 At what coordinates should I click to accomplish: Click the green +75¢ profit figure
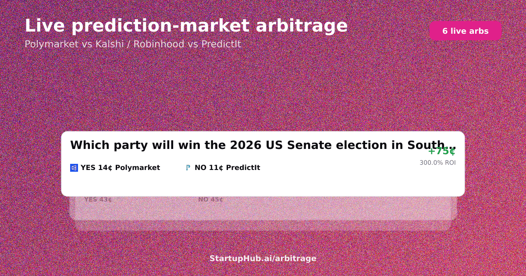click(x=442, y=151)
